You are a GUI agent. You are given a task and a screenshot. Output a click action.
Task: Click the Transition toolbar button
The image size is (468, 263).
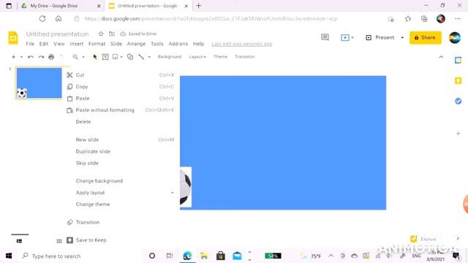click(245, 57)
